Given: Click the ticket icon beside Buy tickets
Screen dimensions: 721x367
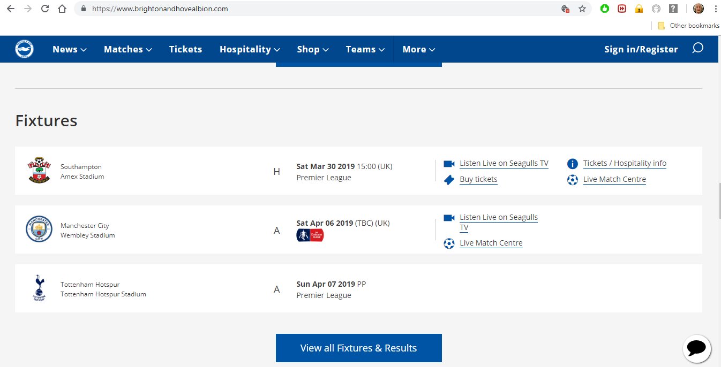Looking at the screenshot, I should click(449, 180).
